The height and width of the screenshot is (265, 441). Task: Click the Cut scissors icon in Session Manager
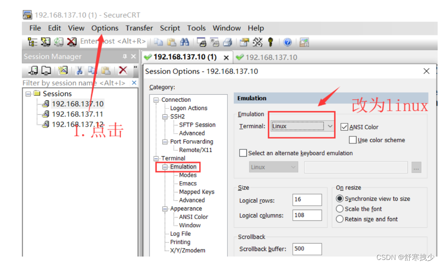click(x=79, y=70)
